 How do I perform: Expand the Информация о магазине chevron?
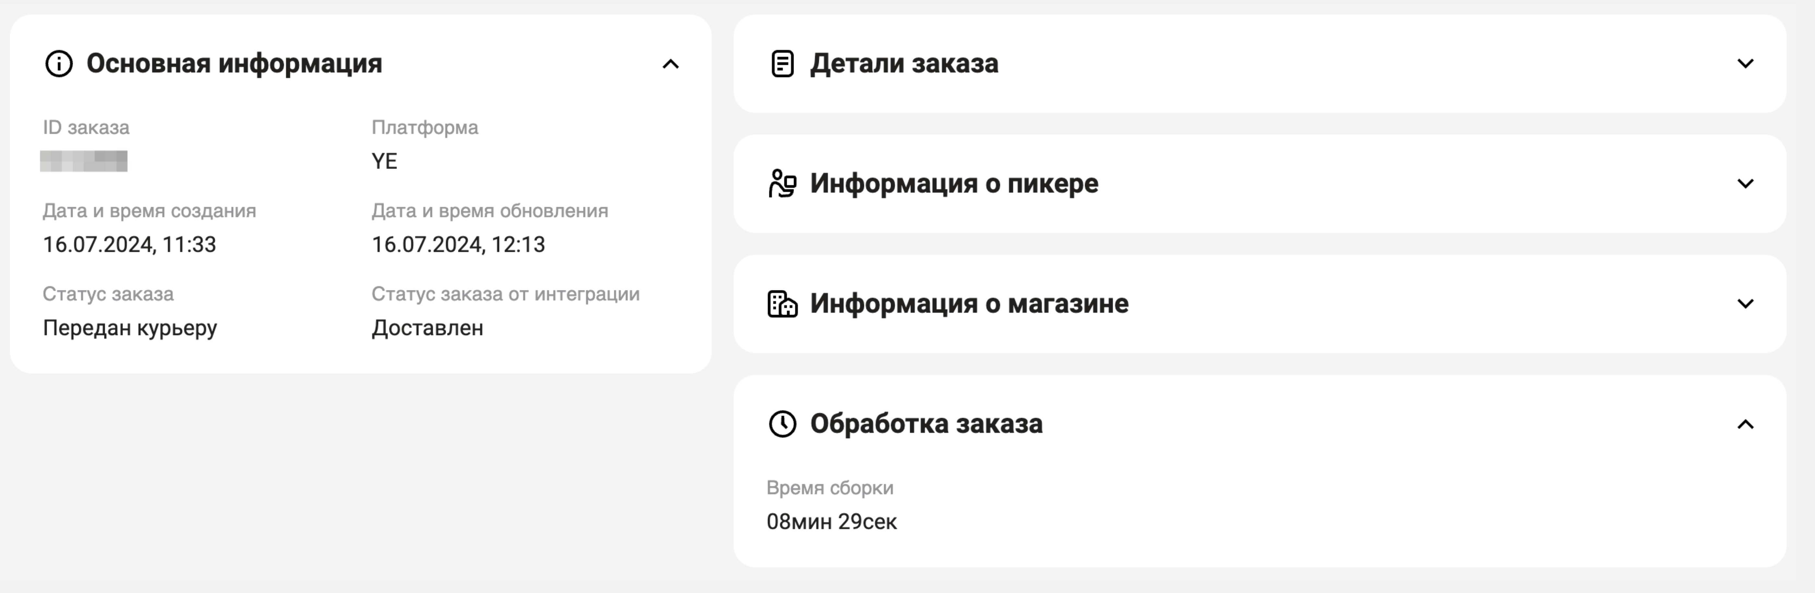1745,304
